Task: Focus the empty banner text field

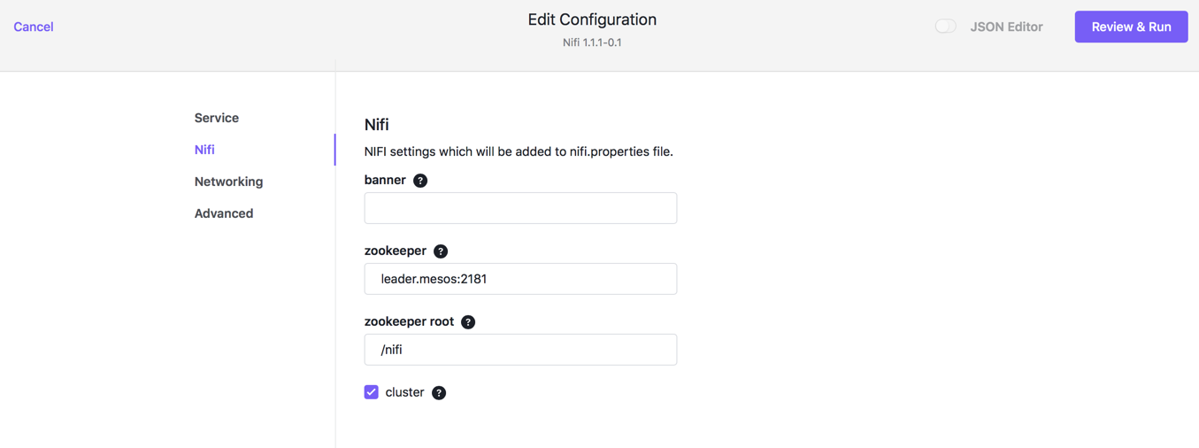Action: pos(520,208)
